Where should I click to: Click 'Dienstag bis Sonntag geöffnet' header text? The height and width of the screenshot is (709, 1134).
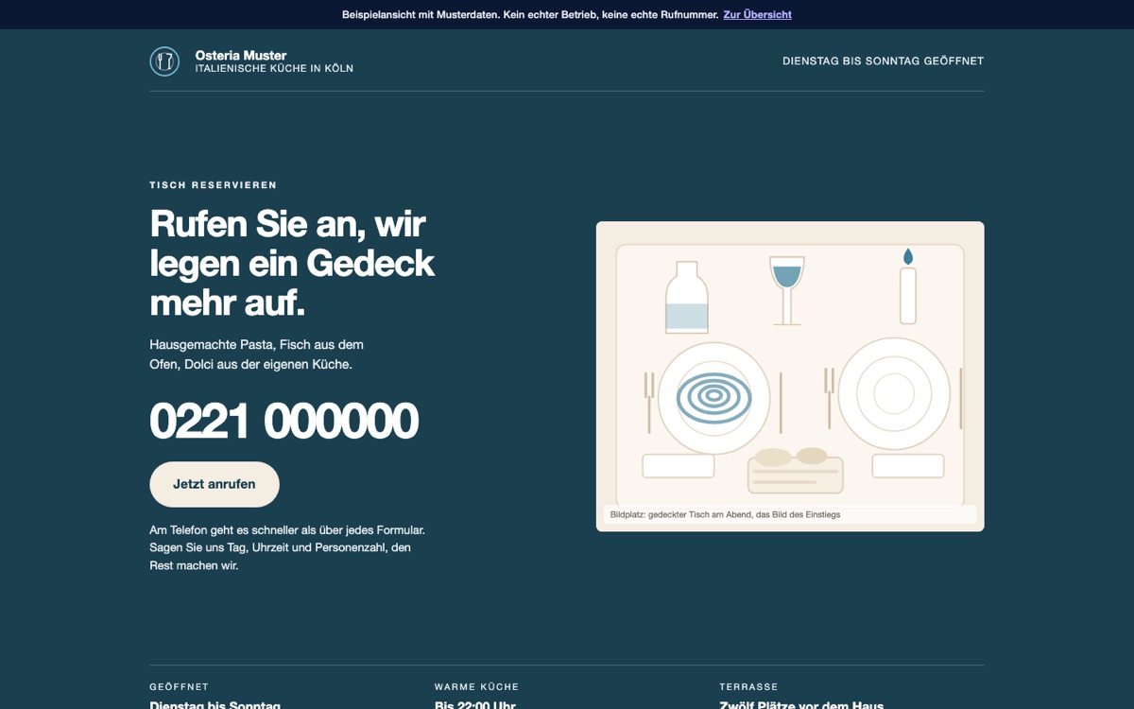[883, 61]
